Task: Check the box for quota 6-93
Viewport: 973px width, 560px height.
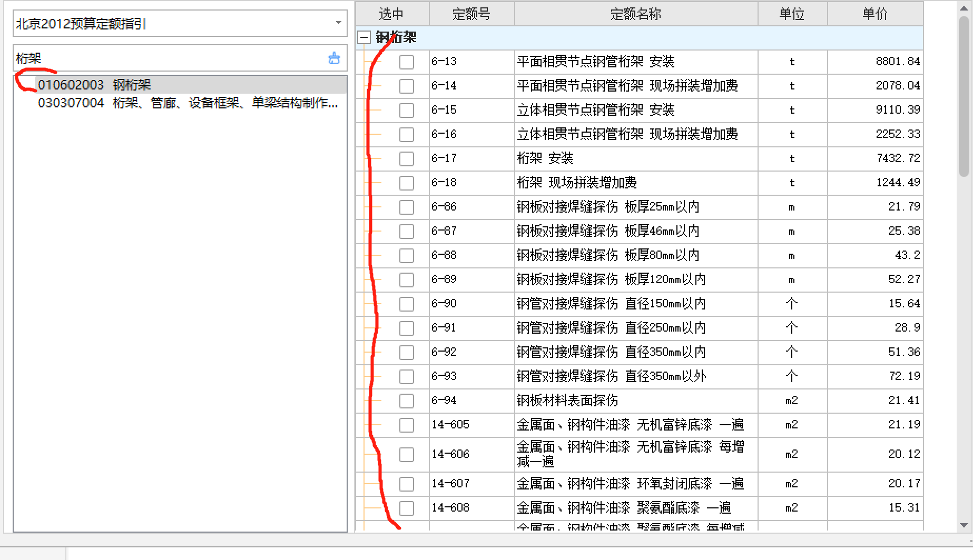Action: click(x=406, y=376)
